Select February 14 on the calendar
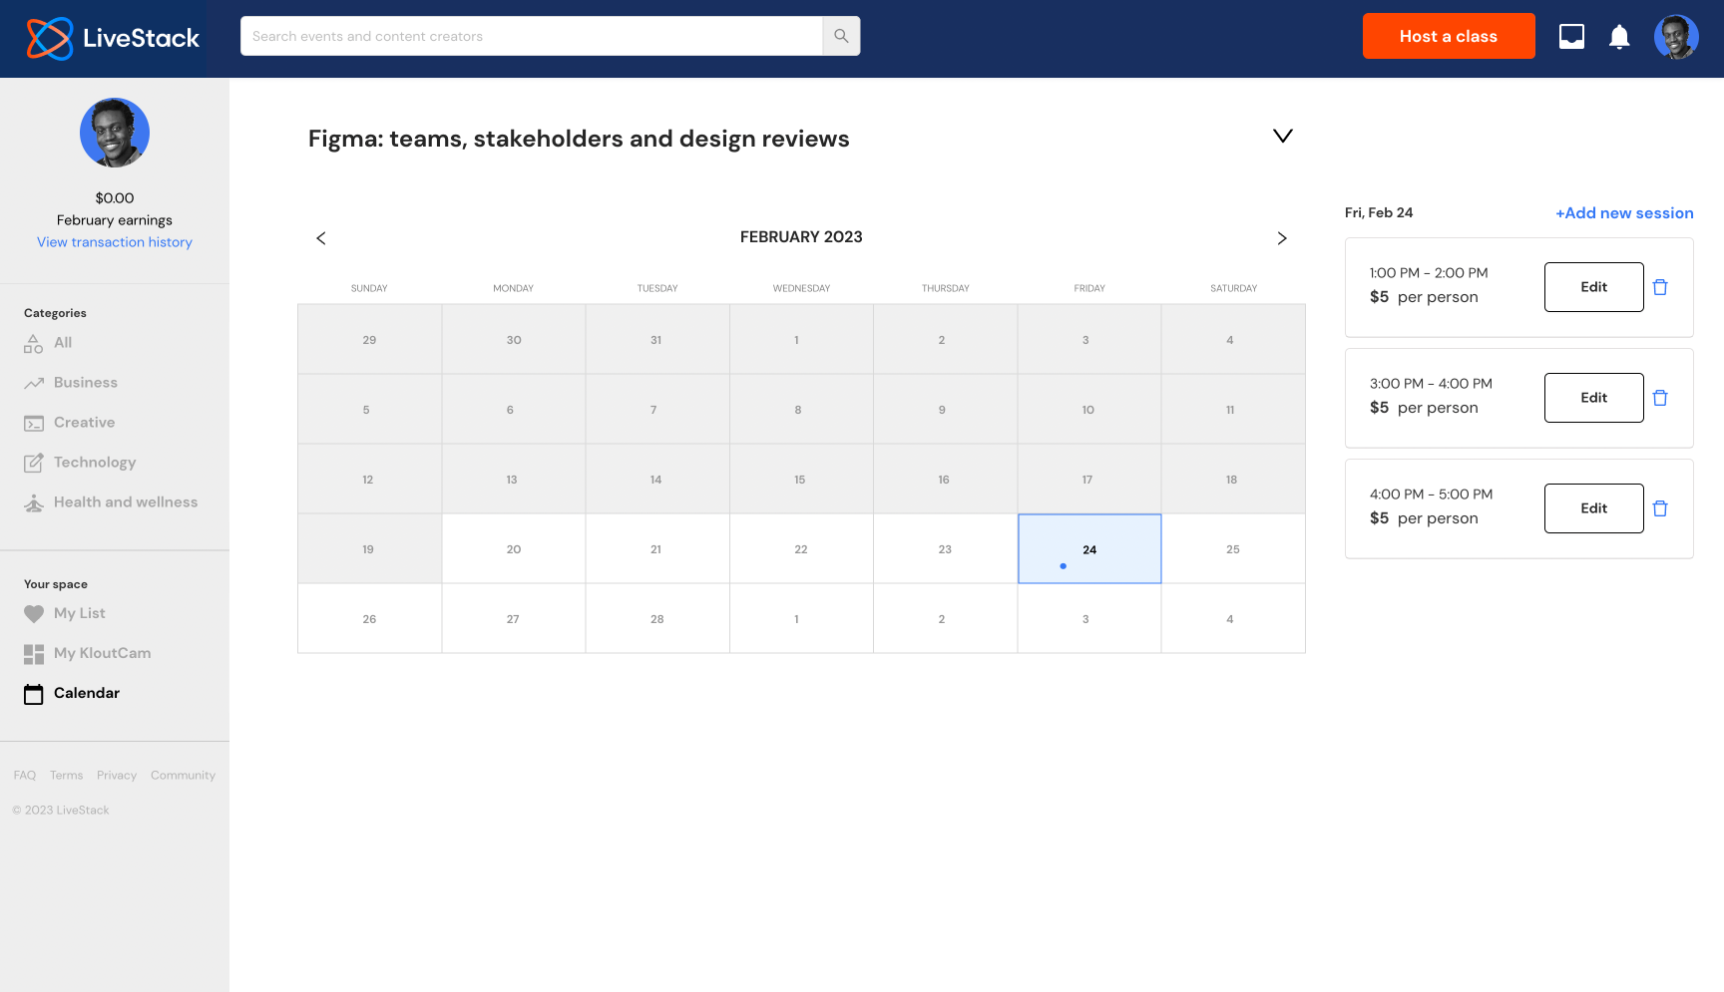The height and width of the screenshot is (992, 1724). coord(657,480)
